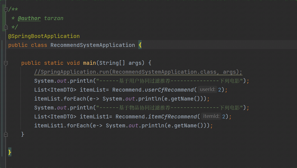Click the fold marker at the Javadoc end

pyautogui.click(x=5, y=27)
